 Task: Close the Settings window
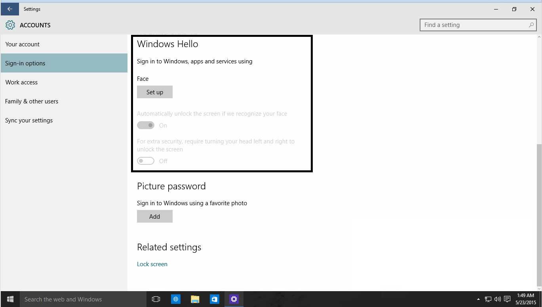pos(532,9)
